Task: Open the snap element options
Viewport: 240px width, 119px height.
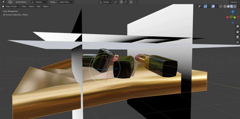Action: (x=126, y=2)
